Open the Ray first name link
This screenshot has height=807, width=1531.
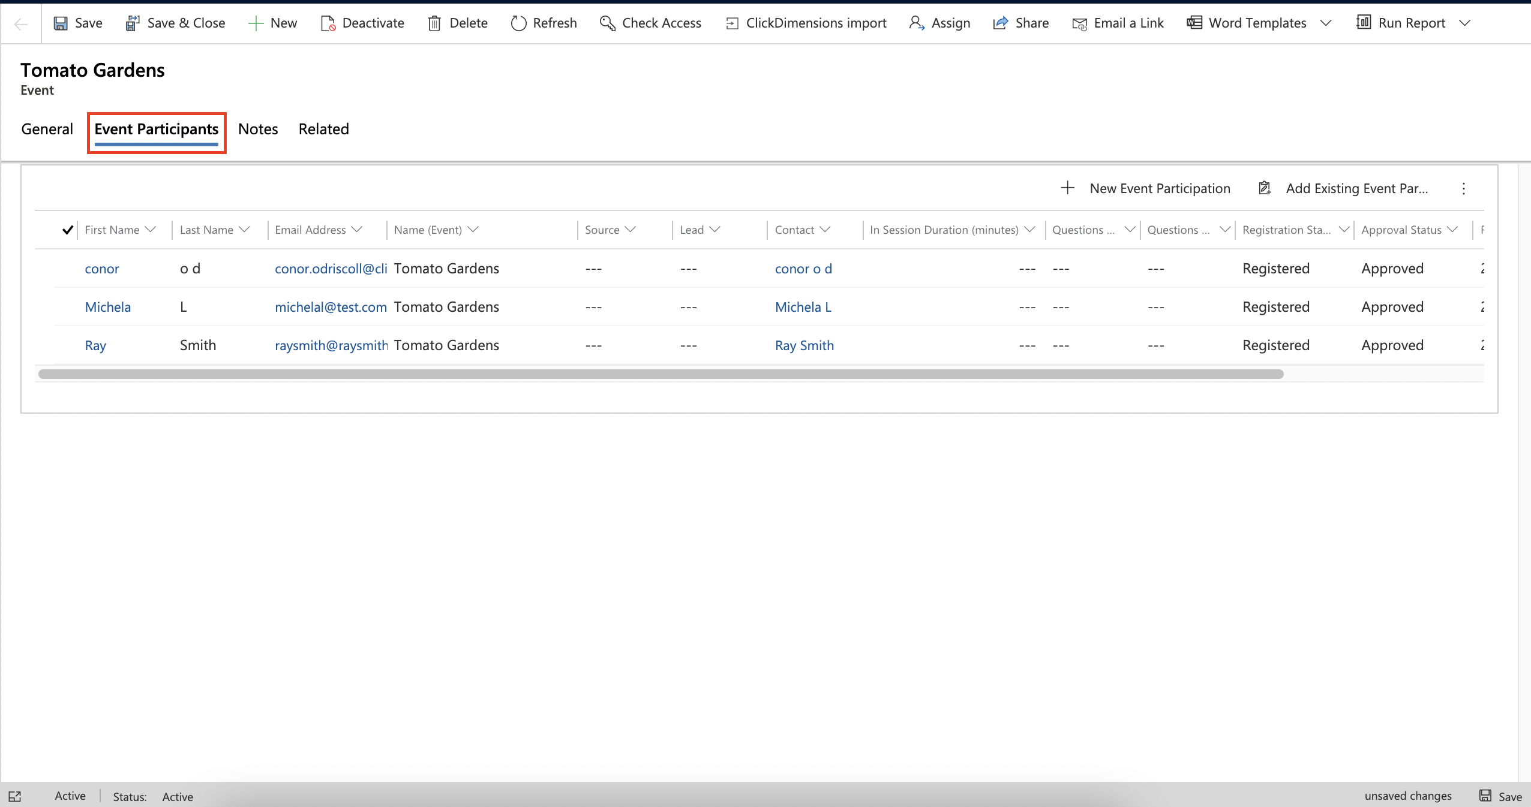95,345
